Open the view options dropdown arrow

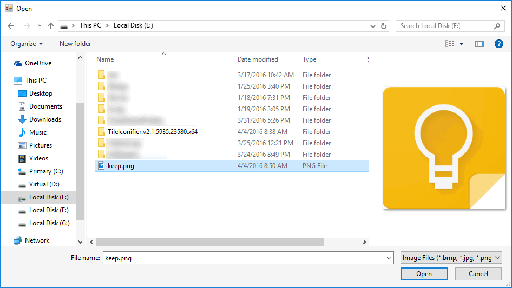461,44
